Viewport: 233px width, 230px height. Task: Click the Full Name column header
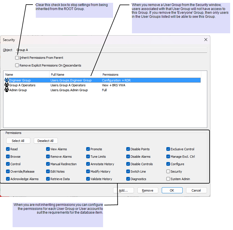[75, 75]
